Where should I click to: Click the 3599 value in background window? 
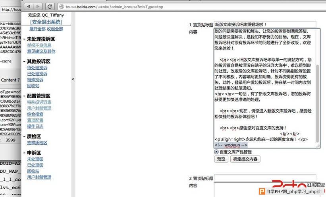[11, 140]
